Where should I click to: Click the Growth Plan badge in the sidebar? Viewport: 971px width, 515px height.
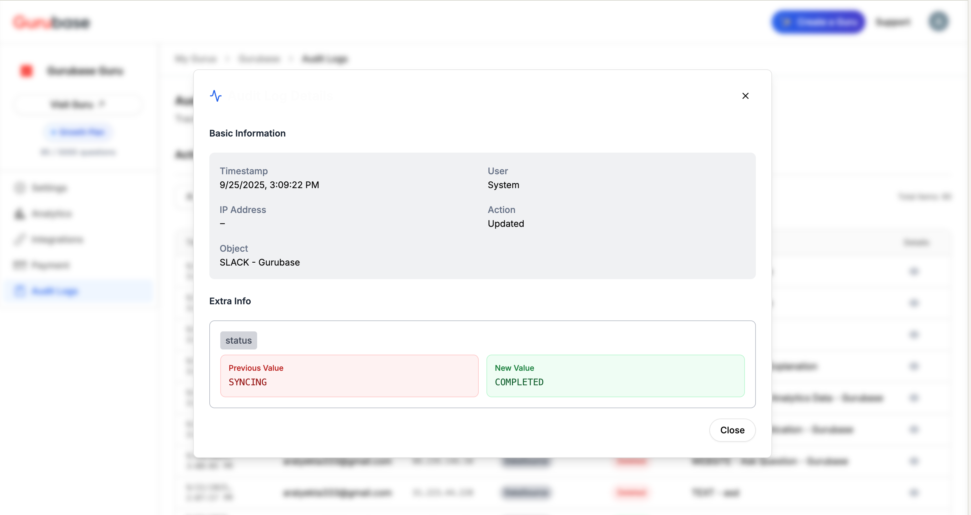78,132
